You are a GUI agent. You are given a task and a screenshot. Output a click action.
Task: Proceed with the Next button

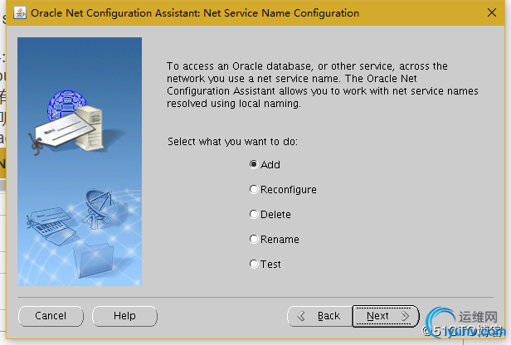pyautogui.click(x=386, y=316)
